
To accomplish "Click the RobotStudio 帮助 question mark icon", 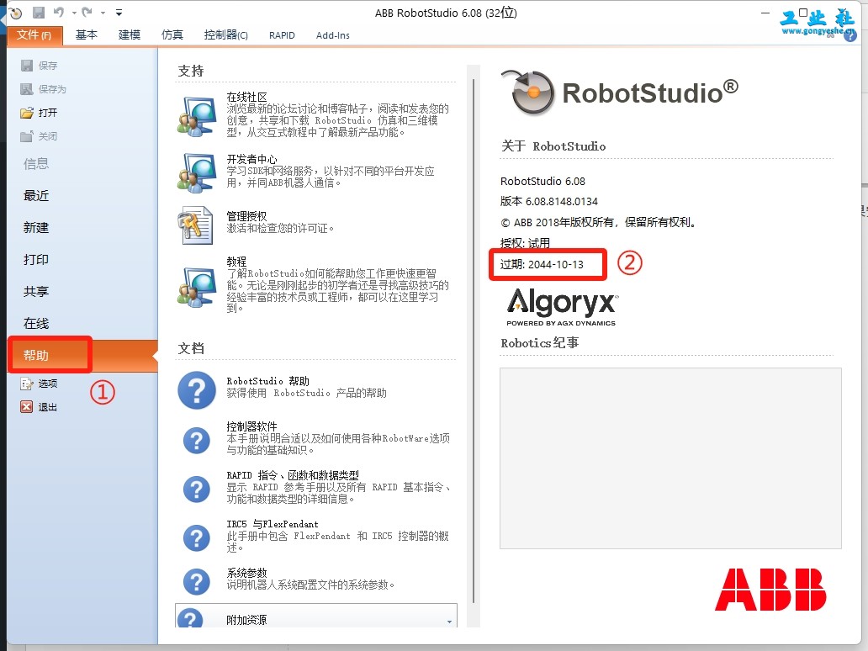I will (x=197, y=390).
